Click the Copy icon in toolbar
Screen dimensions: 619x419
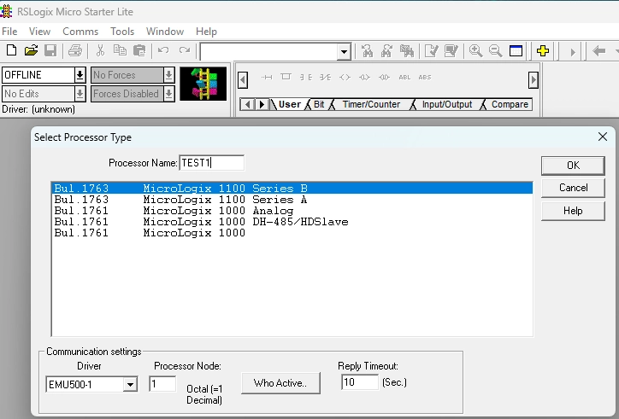[120, 50]
